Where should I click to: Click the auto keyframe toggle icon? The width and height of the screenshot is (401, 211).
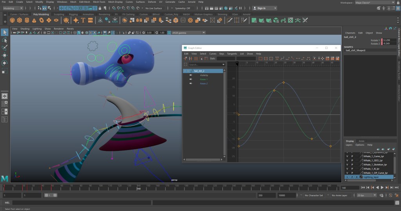[390, 195]
